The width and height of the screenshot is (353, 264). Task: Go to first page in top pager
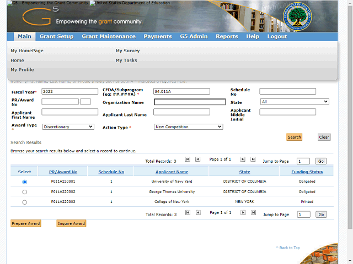click(188, 159)
